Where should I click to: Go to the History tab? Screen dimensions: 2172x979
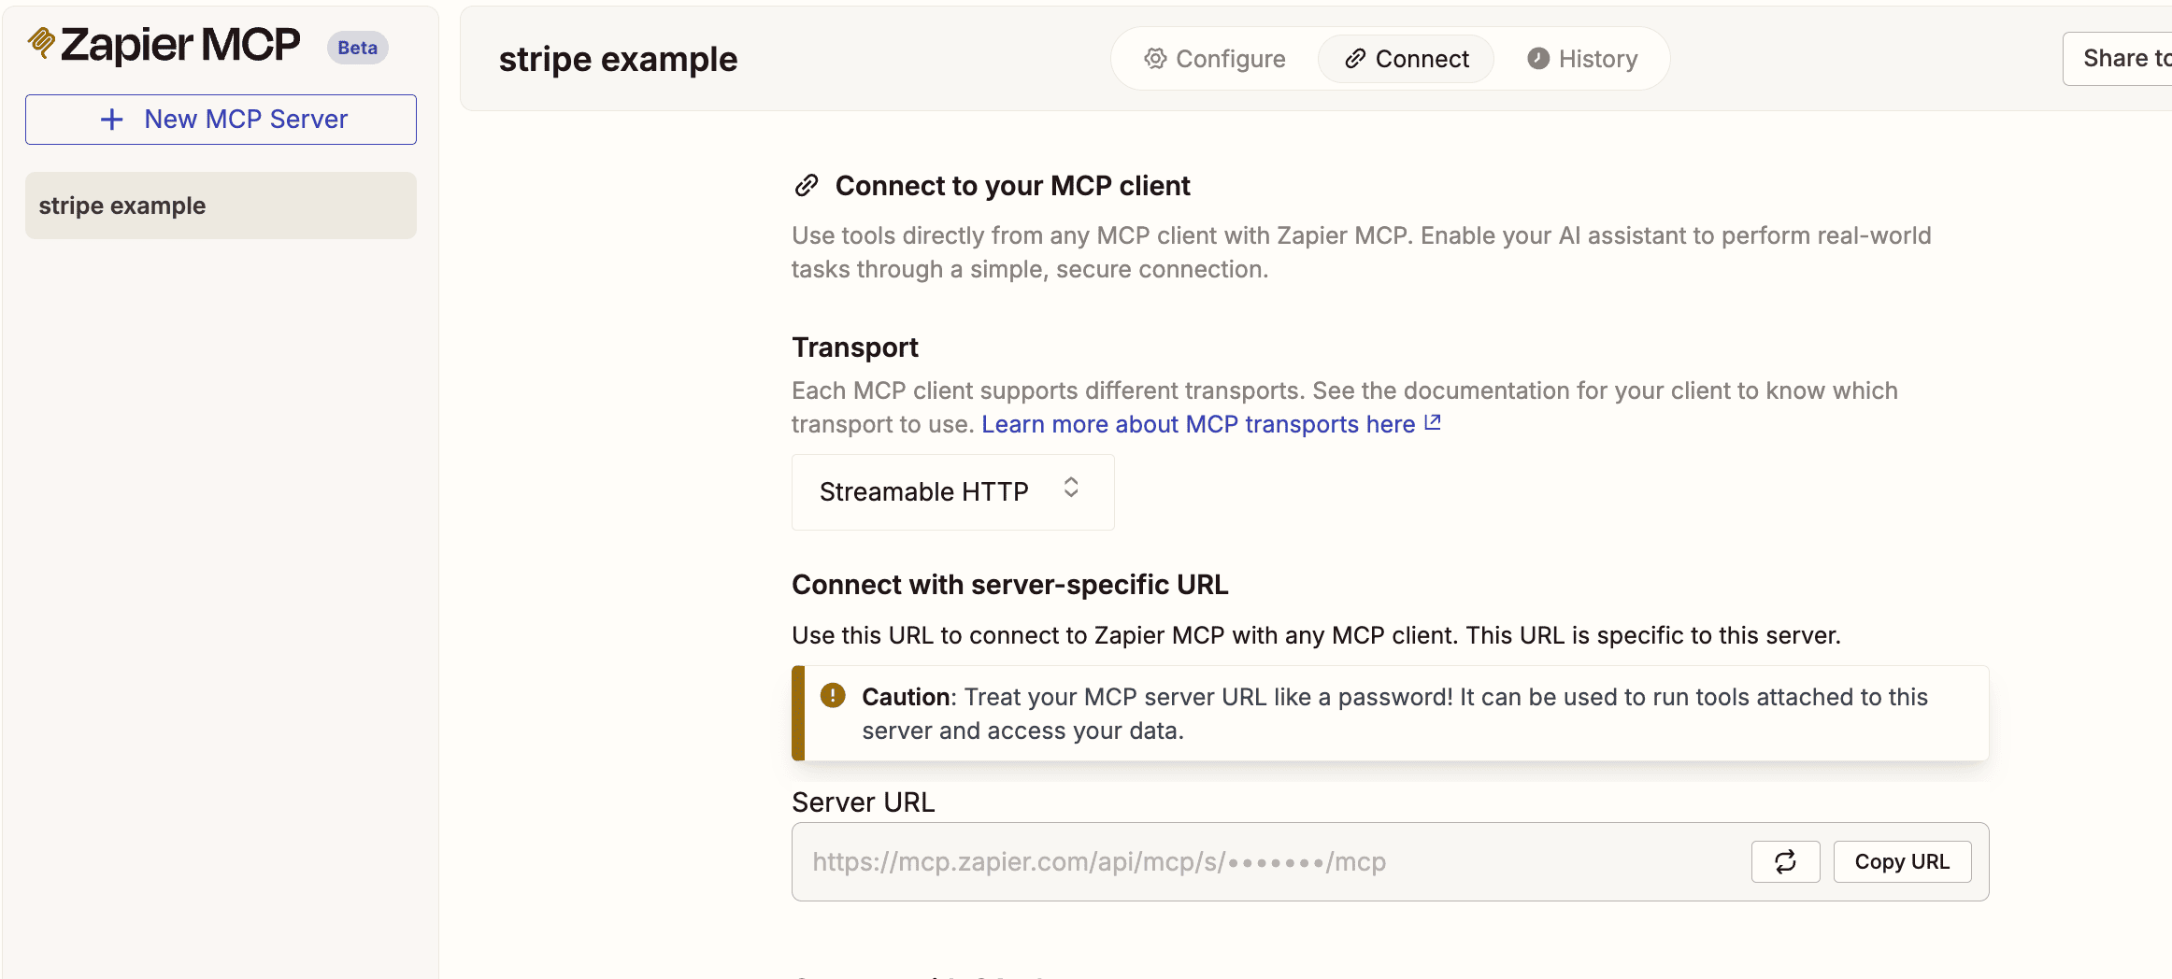pyautogui.click(x=1582, y=59)
